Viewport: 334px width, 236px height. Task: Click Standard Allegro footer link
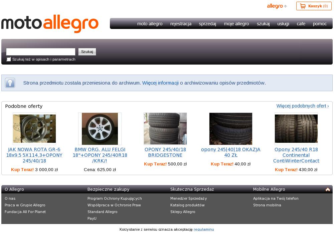pos(103,212)
